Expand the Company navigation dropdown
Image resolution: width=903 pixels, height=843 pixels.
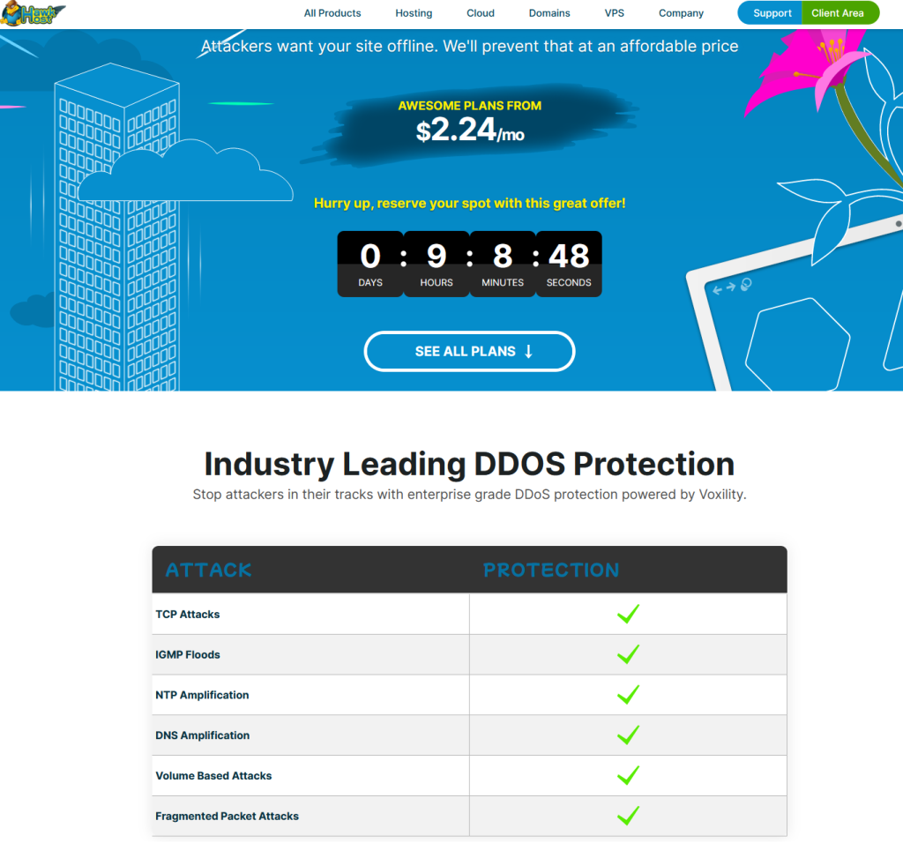[681, 13]
